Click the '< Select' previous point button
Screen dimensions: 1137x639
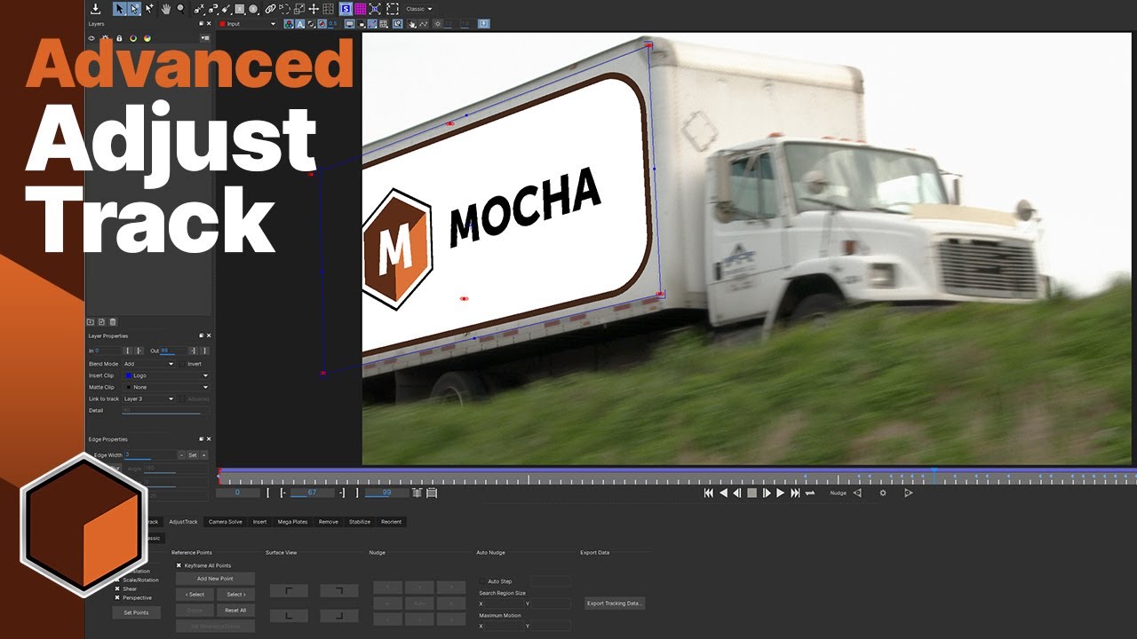pyautogui.click(x=195, y=595)
